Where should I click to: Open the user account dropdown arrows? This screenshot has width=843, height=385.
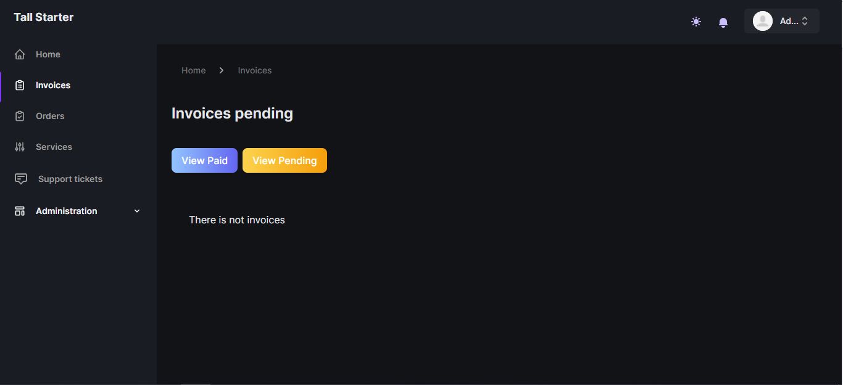click(x=805, y=21)
